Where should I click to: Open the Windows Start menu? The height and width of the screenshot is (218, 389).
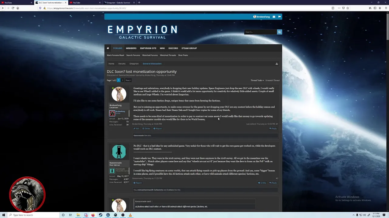pos(4,215)
